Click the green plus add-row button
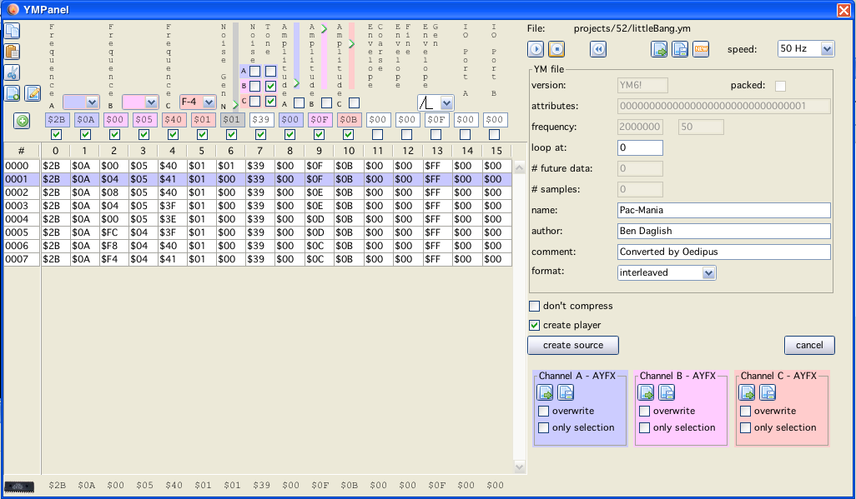This screenshot has height=499, width=856. tap(22, 121)
